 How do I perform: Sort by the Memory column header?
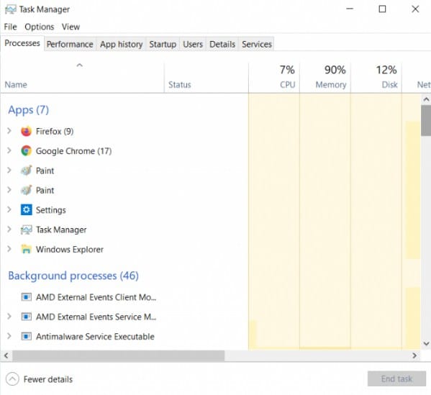click(x=325, y=78)
